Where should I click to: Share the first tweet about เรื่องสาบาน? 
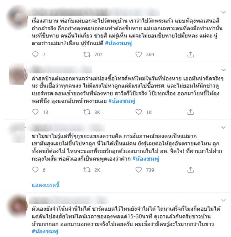coord(191,54)
